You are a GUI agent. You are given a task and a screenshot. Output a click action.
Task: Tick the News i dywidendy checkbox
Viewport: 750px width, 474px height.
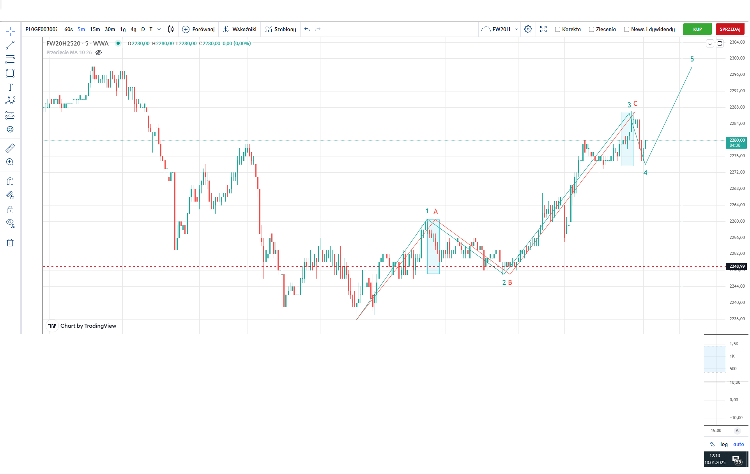tap(627, 30)
